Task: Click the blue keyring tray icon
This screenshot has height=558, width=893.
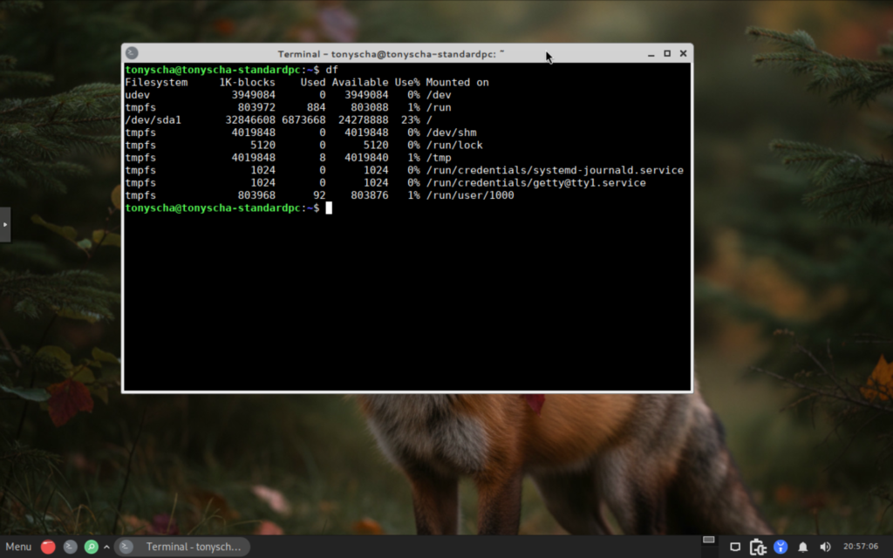Action: tap(781, 547)
